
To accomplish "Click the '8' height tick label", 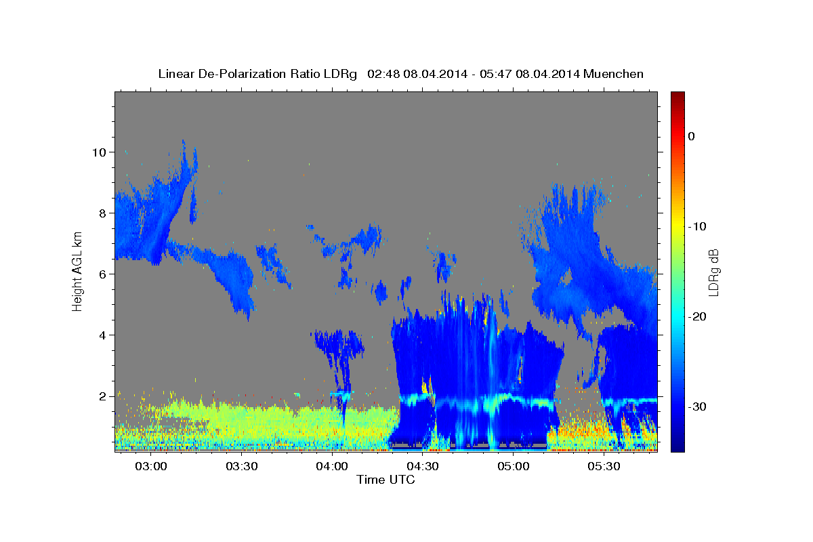I will [103, 213].
